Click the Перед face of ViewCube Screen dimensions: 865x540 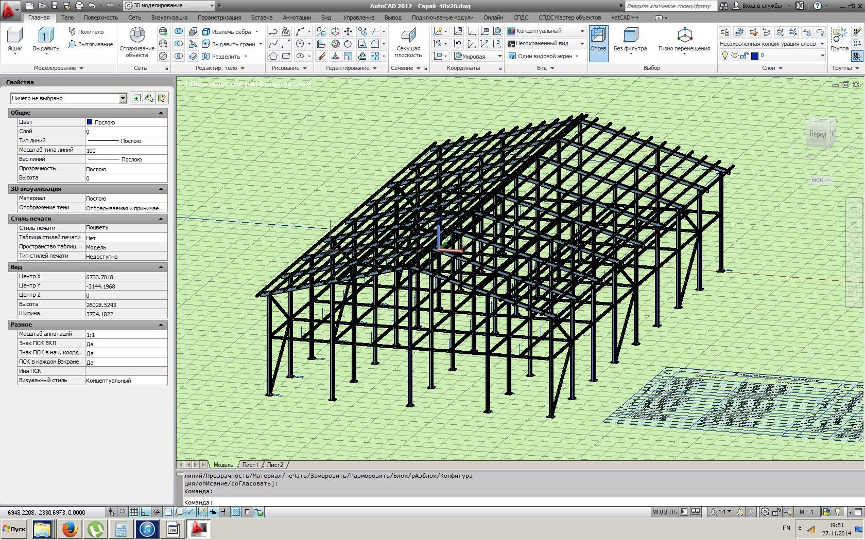[x=818, y=134]
